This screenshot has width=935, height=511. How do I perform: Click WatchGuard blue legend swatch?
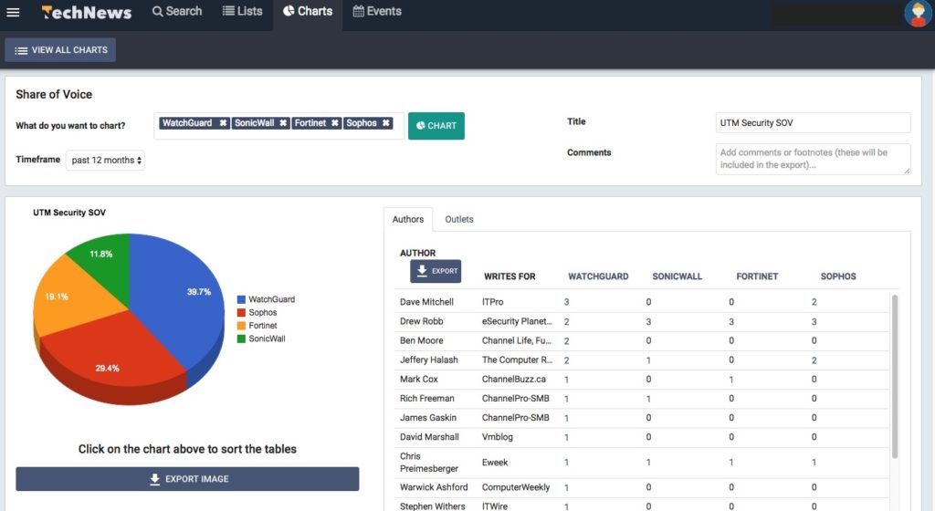click(x=241, y=299)
